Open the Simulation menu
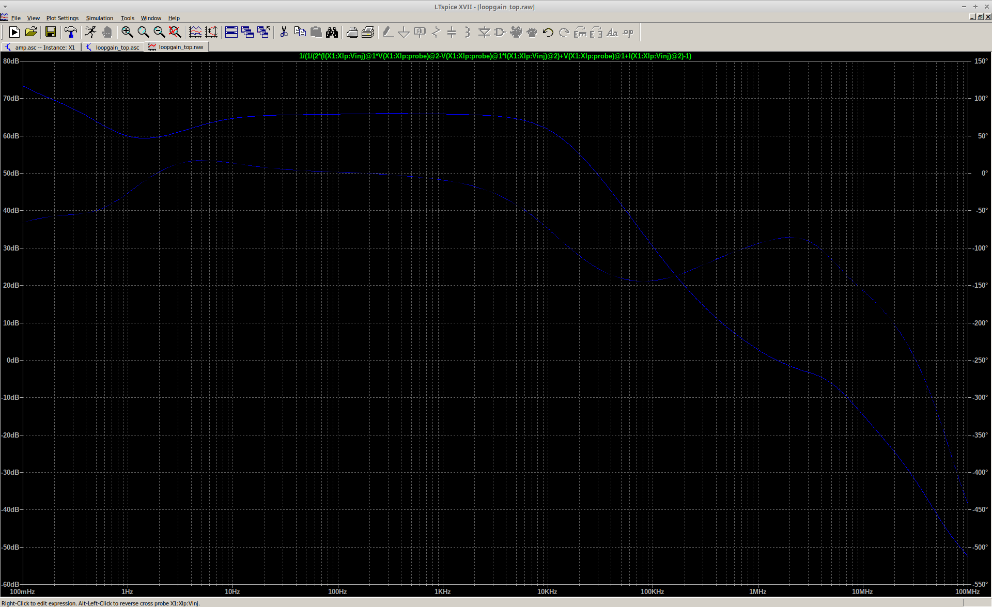This screenshot has height=607, width=992. coord(99,18)
